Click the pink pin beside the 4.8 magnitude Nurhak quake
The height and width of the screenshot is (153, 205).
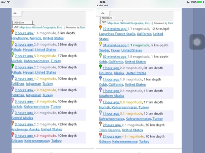pos(12,100)
